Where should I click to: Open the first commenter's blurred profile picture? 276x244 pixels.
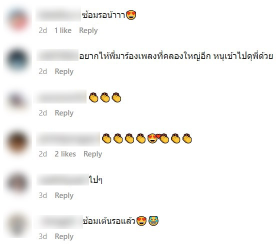[18, 20]
